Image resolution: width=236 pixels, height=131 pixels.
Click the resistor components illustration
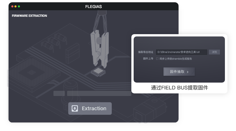(x=54, y=42)
